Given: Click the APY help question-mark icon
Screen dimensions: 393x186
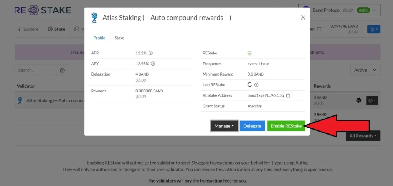Looking at the screenshot, I should pos(153,64).
